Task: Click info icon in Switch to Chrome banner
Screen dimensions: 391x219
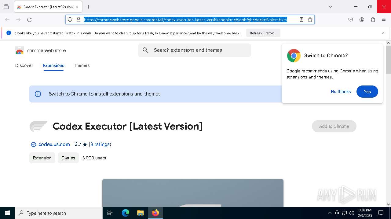Action: pos(38,94)
